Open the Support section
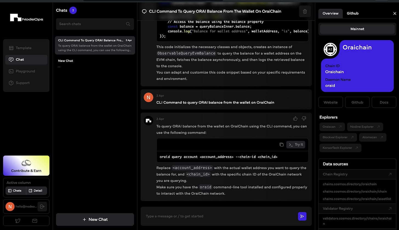Image resolution: width=399 pixels, height=230 pixels. [26, 83]
